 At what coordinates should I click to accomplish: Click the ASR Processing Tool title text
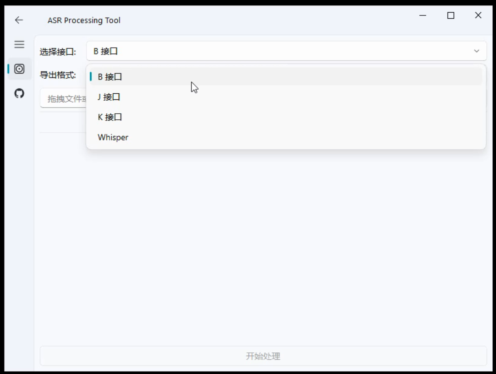[x=84, y=20]
